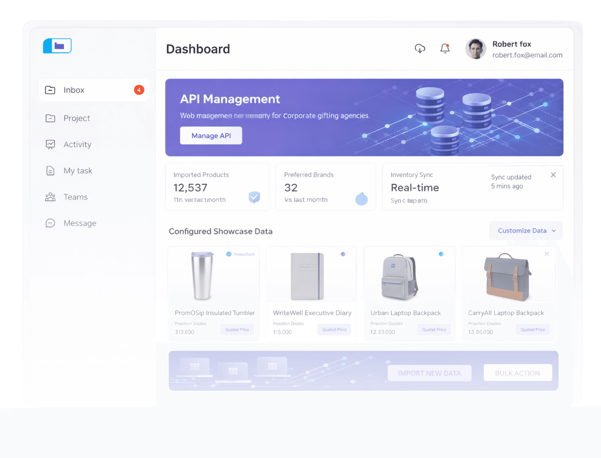The width and height of the screenshot is (601, 458).
Task: Select the Urban Laptop Backpack thumbnail
Action: pos(399,277)
